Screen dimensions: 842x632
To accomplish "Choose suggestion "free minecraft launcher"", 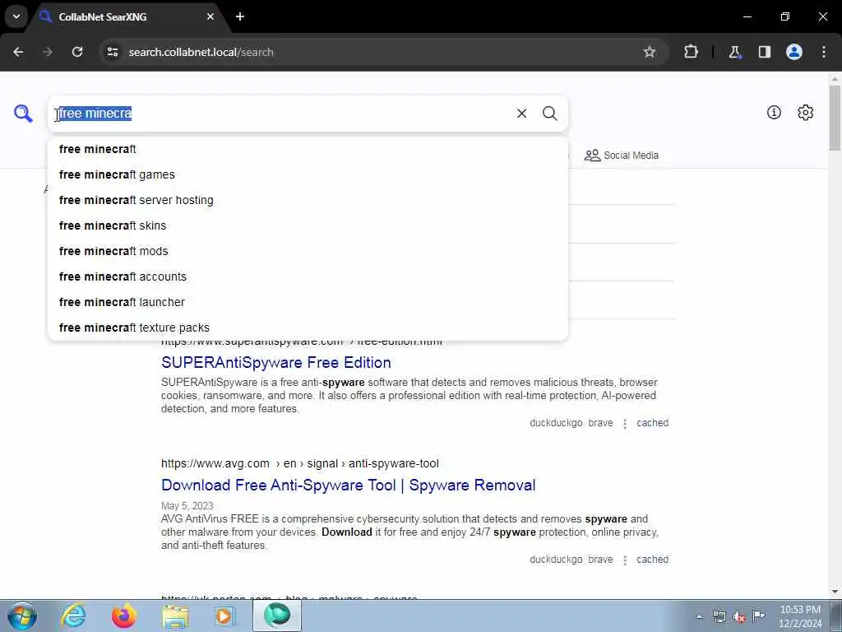I will [308, 303].
